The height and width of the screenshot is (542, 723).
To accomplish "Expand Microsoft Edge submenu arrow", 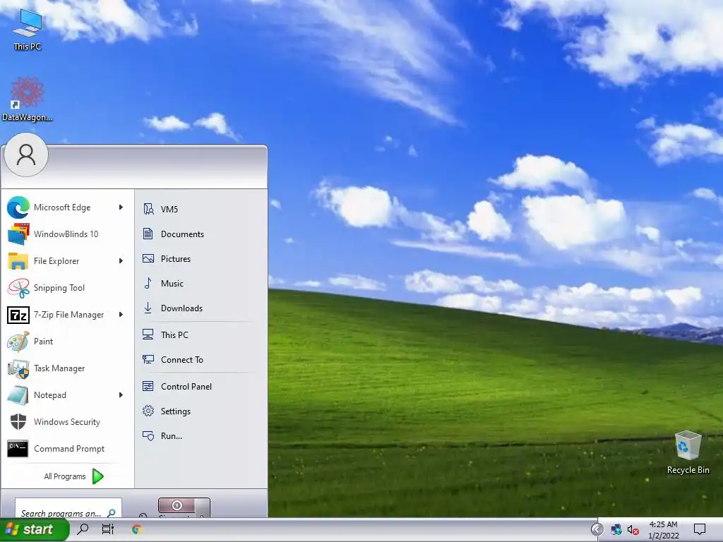I will 121,207.
